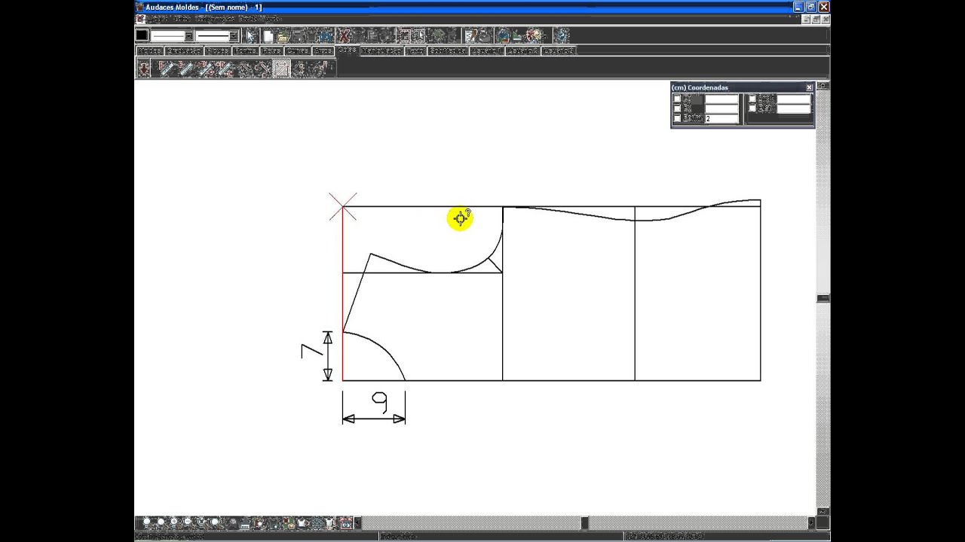
Task: Click the vertical scrollbar thumb
Action: (x=823, y=298)
